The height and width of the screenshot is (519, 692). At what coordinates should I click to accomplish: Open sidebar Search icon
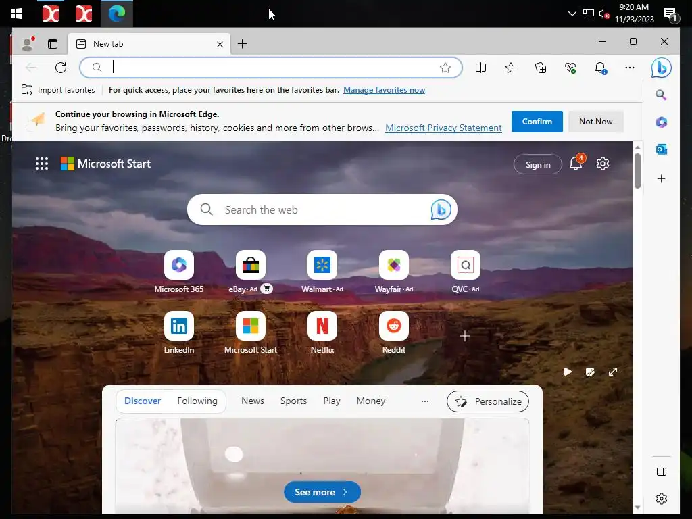tap(661, 95)
